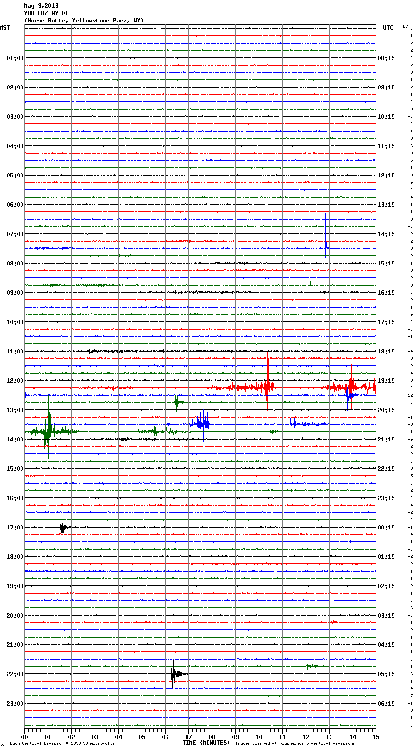Select the 16:00 MST time label
415x750 pixels.
pyautogui.click(x=15, y=498)
